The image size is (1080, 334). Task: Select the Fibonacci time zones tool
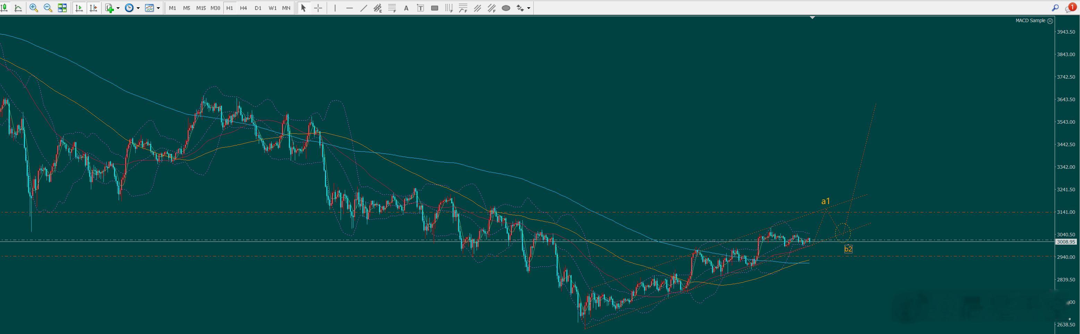coord(449,8)
